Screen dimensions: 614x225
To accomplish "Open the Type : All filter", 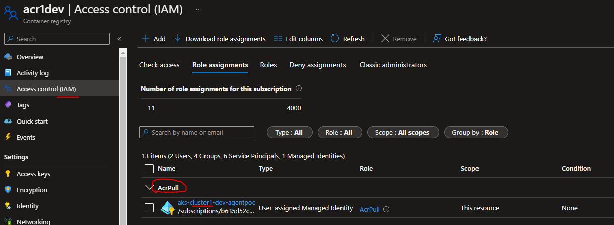I will (289, 132).
